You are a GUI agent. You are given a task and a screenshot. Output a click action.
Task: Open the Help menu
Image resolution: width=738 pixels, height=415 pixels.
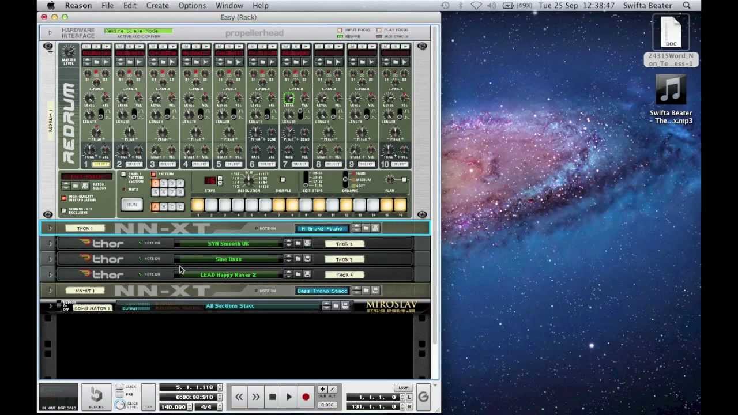coord(261,5)
